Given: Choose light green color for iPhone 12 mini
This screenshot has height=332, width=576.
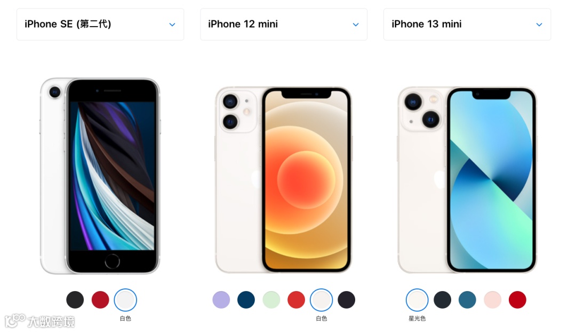Looking at the screenshot, I should [x=271, y=300].
